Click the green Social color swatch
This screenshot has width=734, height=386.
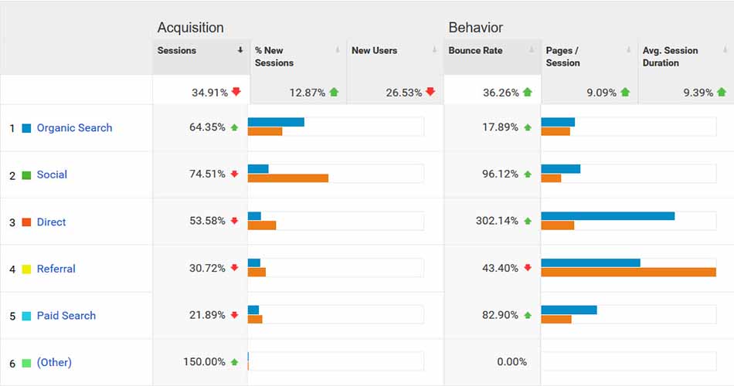click(26, 175)
